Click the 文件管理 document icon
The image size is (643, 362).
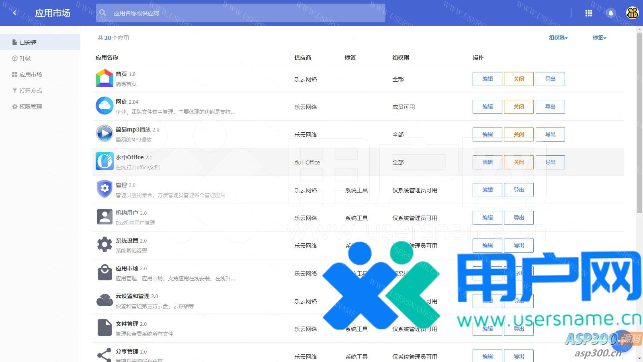point(104,328)
